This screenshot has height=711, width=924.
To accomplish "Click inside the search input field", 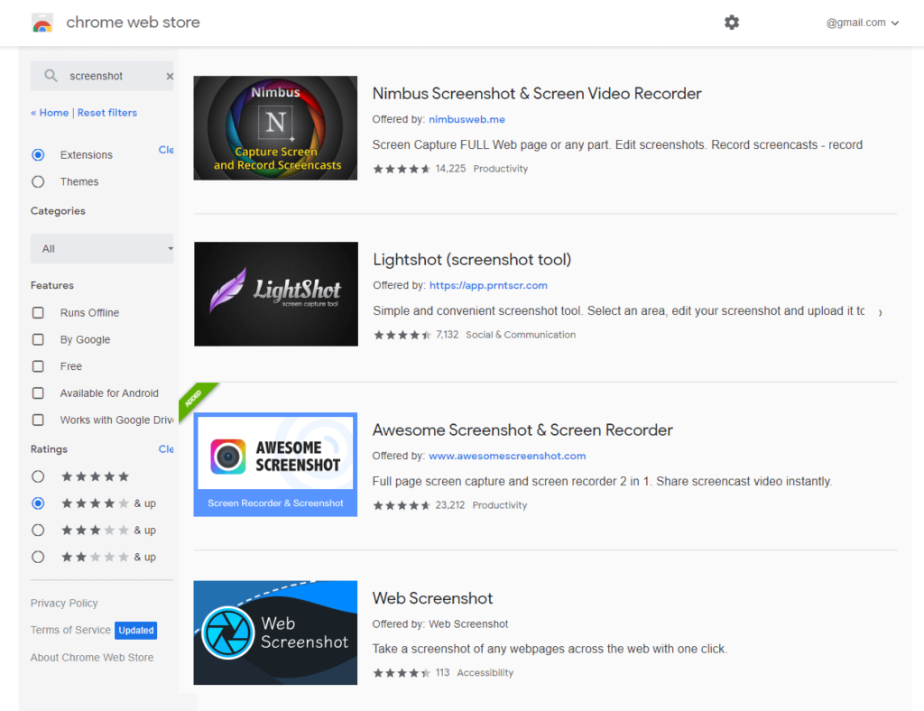I will 99,76.
